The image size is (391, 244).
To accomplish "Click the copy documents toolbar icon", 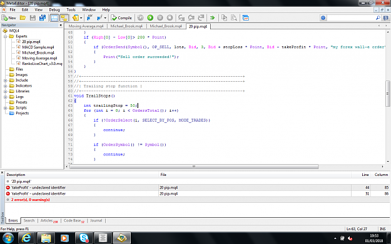I will tap(224, 18).
